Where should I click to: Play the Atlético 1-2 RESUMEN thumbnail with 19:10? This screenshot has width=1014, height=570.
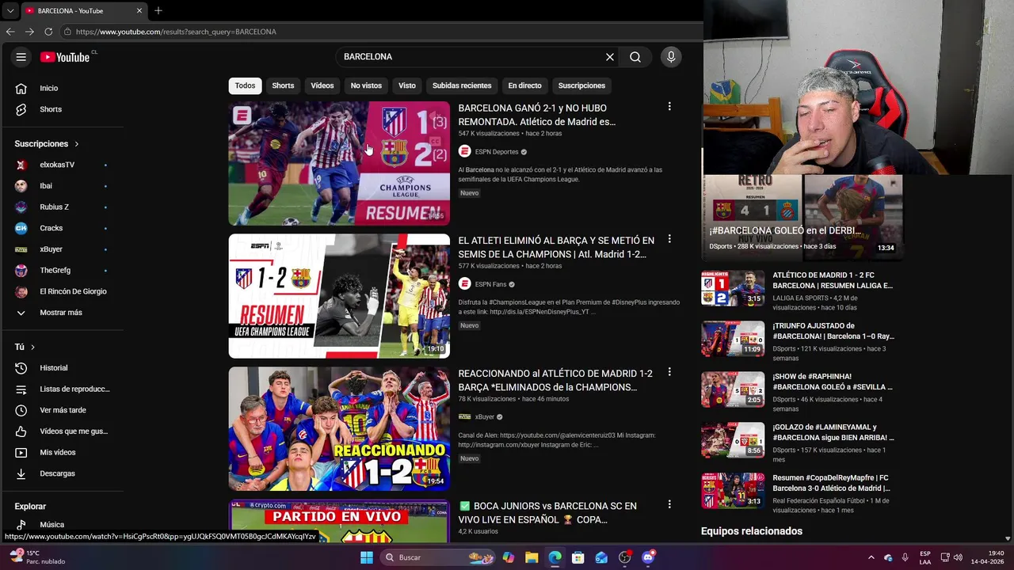click(339, 296)
